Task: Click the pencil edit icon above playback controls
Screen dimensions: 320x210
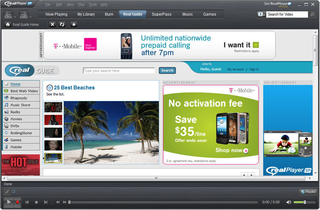Action: (x=7, y=192)
